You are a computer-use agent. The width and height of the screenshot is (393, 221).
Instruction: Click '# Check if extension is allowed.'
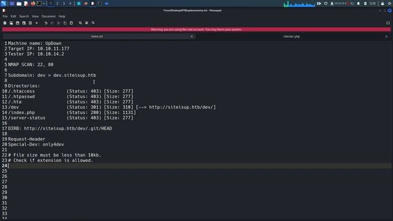click(x=50, y=160)
